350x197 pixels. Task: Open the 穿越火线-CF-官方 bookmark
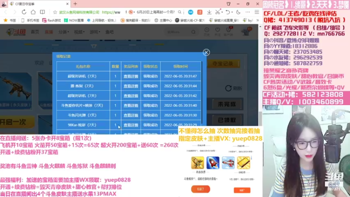(190, 20)
